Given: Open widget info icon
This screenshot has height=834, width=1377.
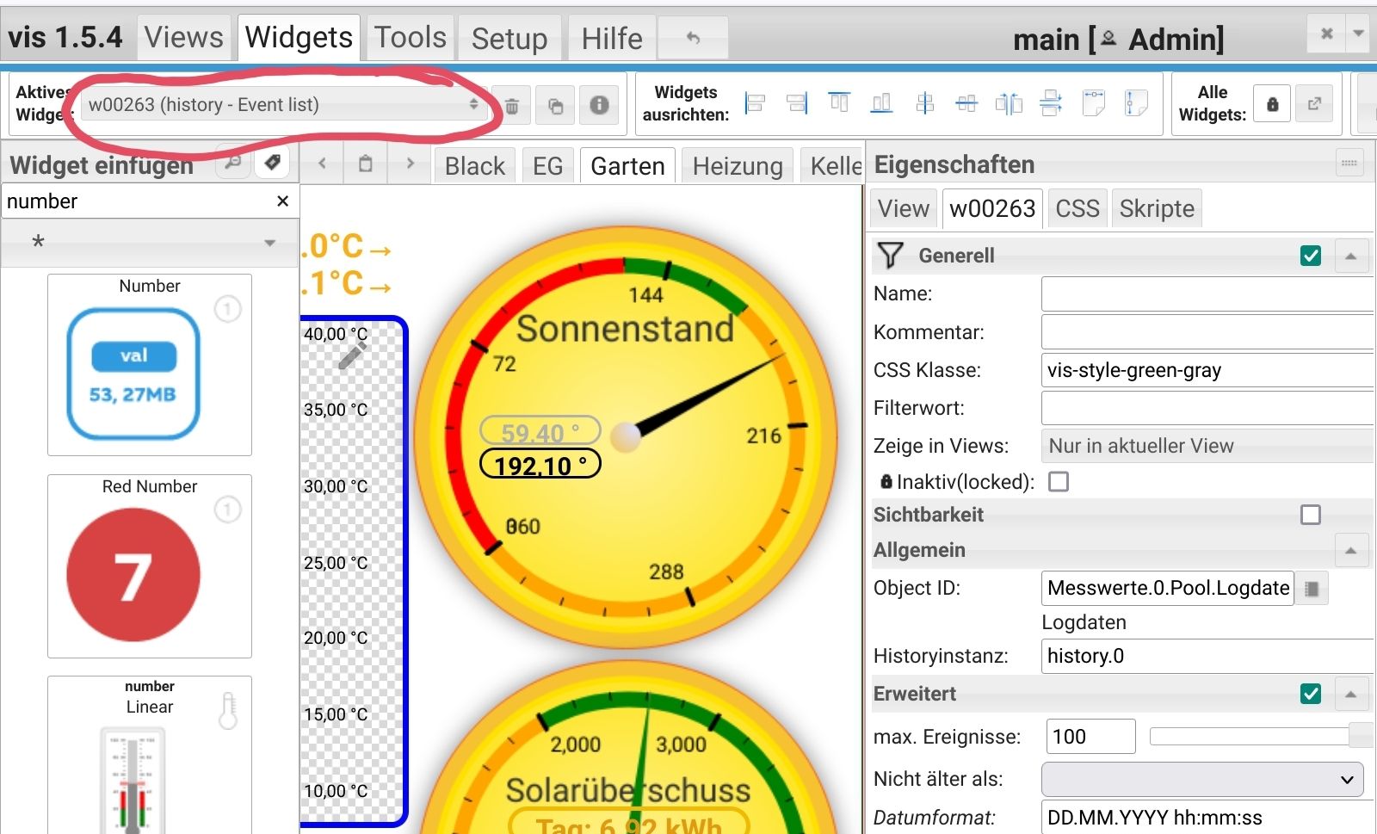Looking at the screenshot, I should point(599,105).
